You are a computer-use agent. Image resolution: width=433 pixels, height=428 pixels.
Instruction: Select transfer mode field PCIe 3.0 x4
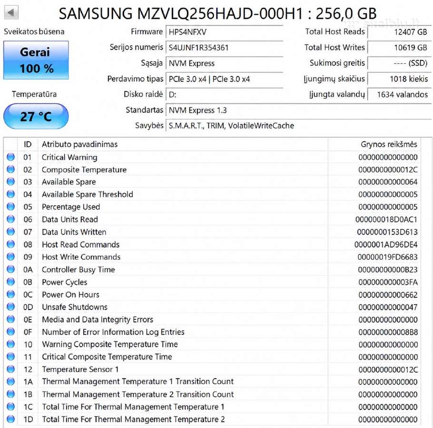point(224,79)
